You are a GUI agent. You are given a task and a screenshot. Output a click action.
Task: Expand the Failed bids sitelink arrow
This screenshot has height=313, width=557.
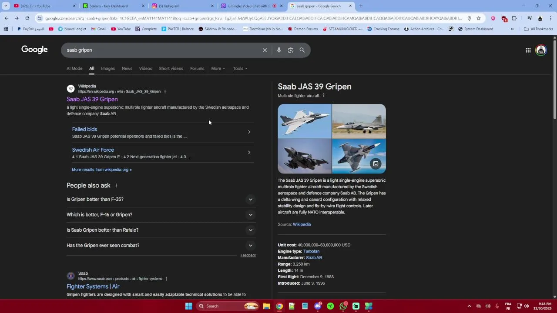249,132
